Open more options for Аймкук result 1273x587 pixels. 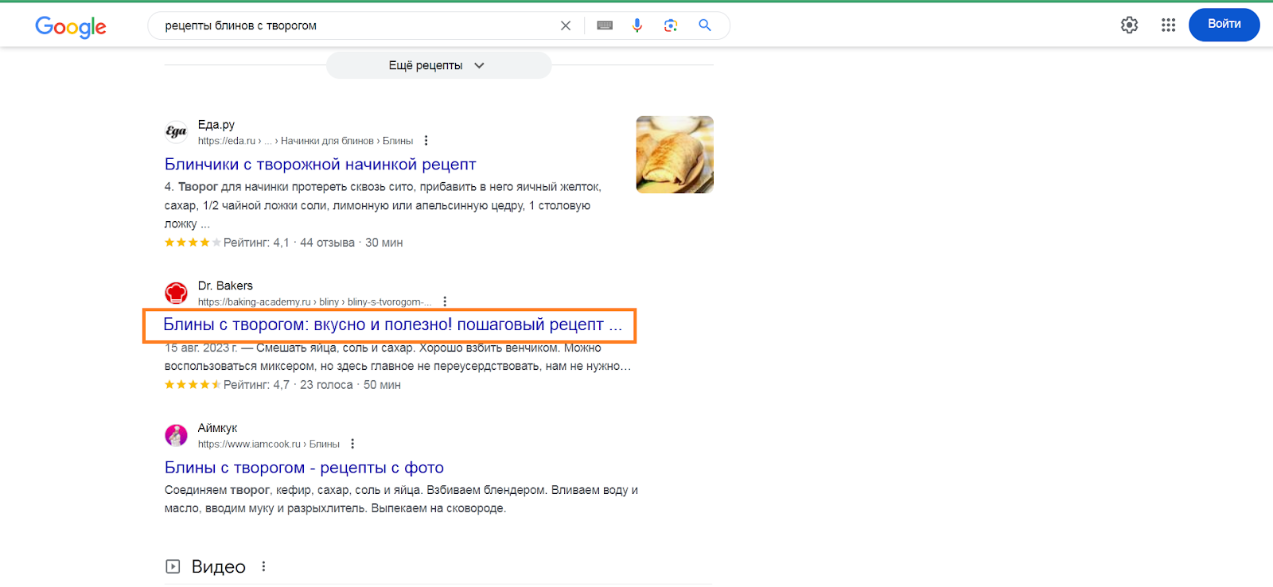pos(352,444)
